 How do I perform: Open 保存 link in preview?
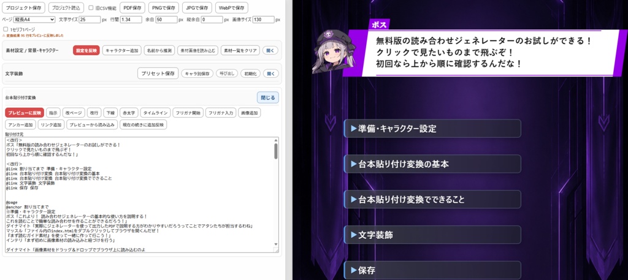pyautogui.click(x=432, y=270)
